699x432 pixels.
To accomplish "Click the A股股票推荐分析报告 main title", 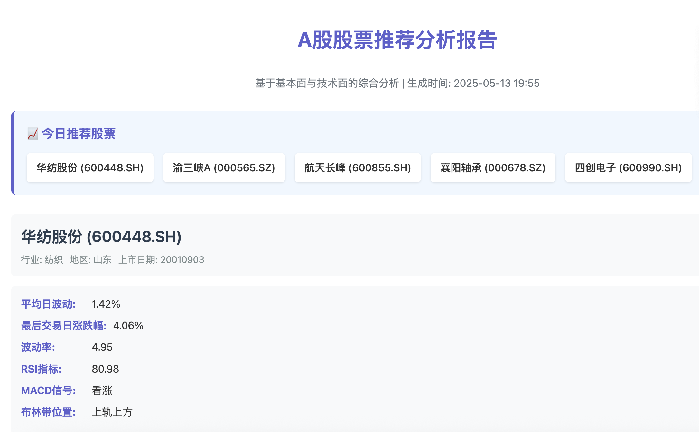I will coord(397,40).
